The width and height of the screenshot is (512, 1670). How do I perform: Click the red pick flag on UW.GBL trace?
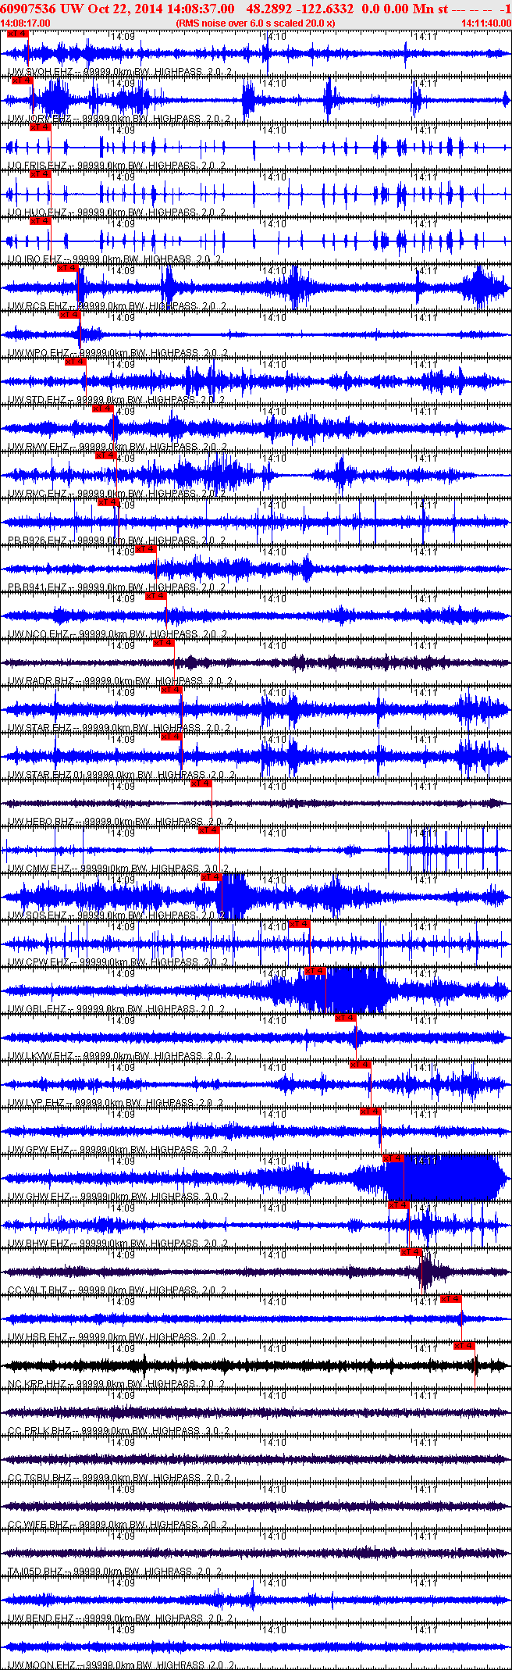315,971
